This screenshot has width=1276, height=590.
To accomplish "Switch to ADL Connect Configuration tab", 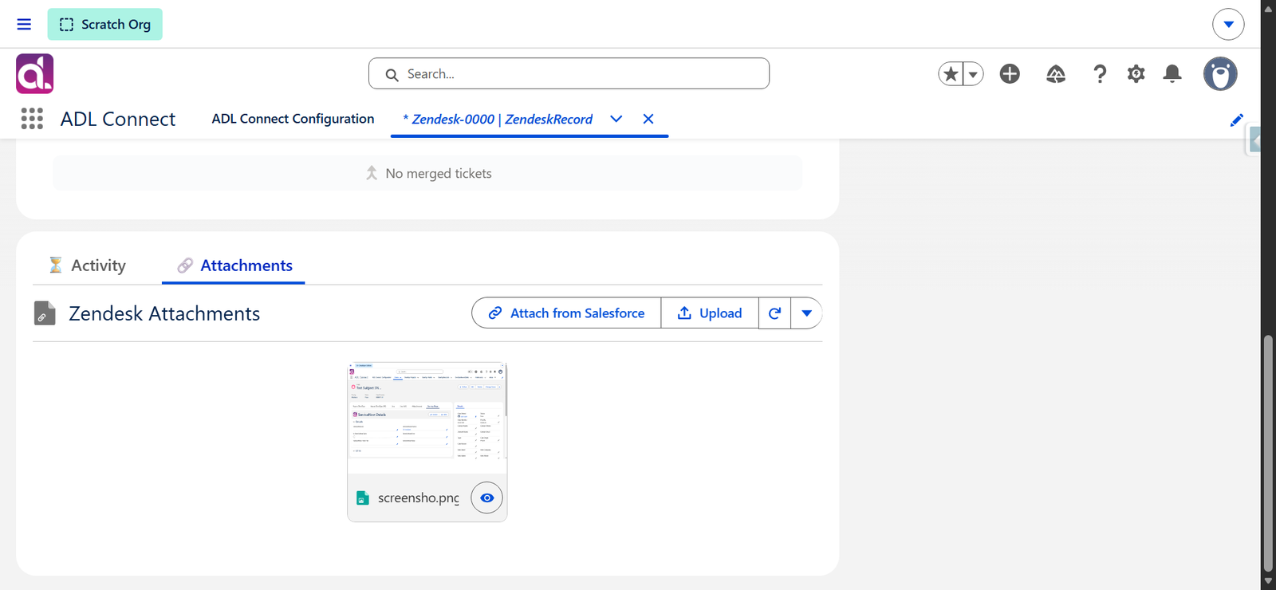I will coord(293,119).
